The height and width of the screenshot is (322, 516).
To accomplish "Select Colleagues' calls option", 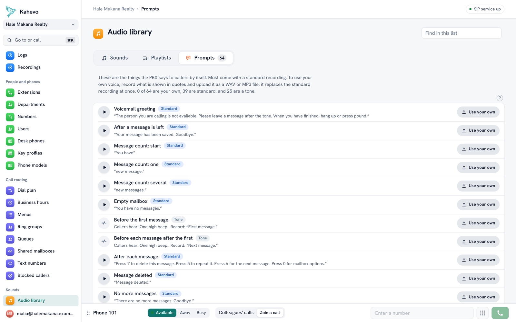I will tap(236, 313).
